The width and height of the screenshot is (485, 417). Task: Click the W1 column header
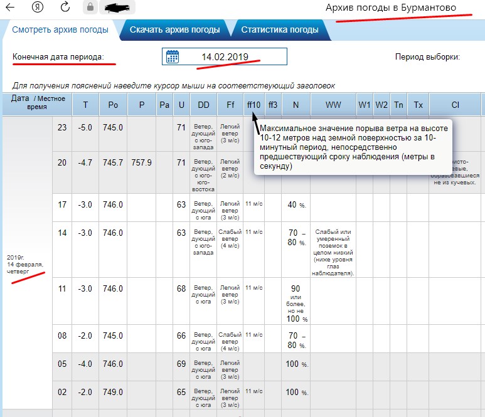click(x=365, y=105)
